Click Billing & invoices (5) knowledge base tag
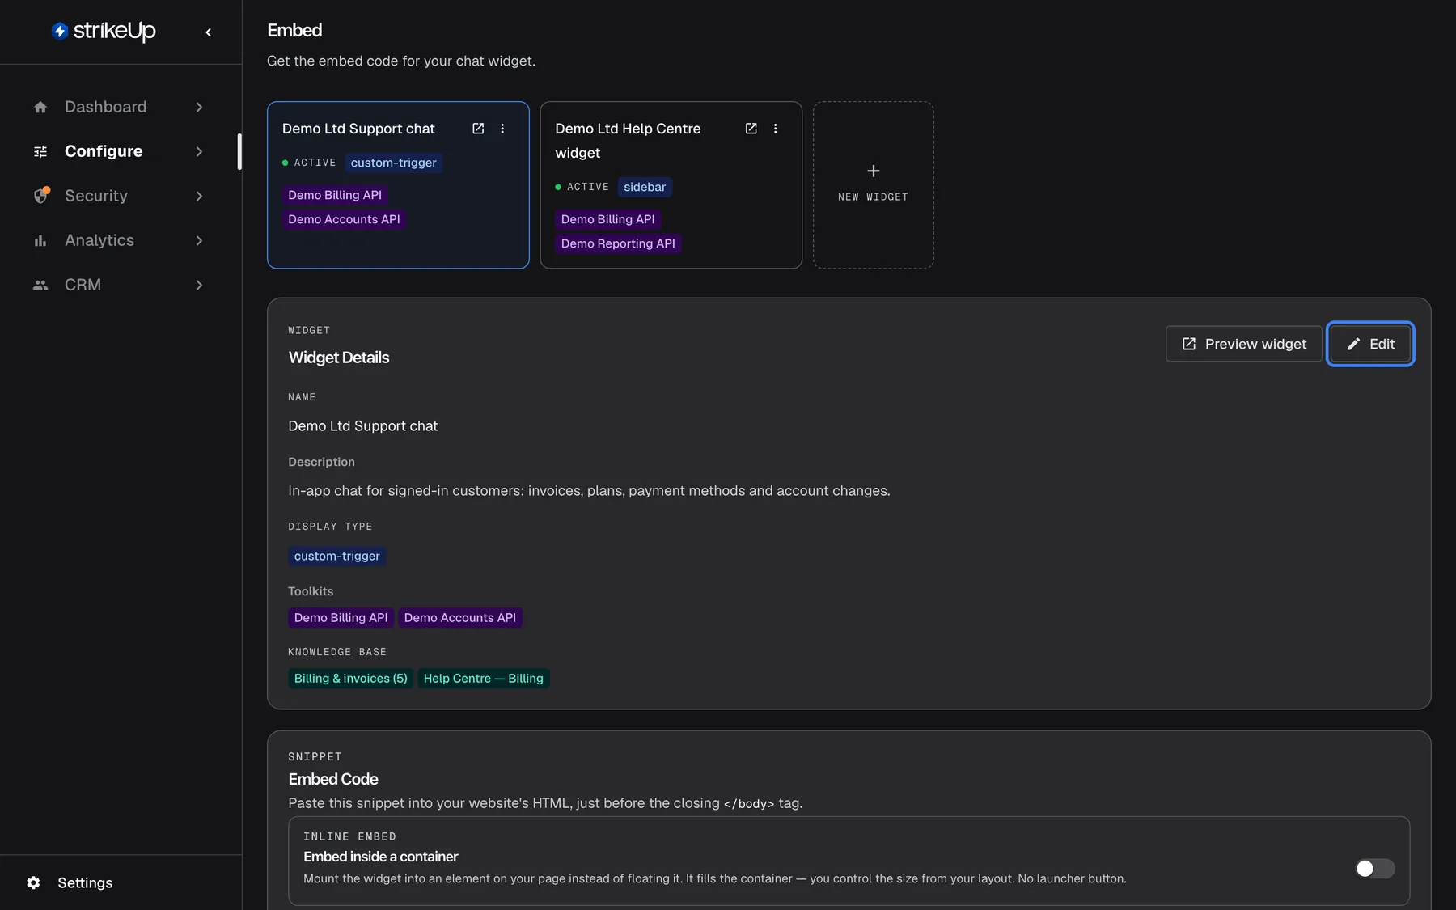The image size is (1456, 910). tap(350, 679)
